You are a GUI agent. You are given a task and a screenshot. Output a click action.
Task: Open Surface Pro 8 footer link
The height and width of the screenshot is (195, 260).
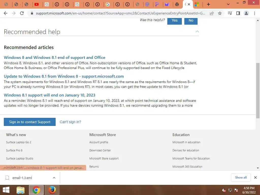coord(14,150)
